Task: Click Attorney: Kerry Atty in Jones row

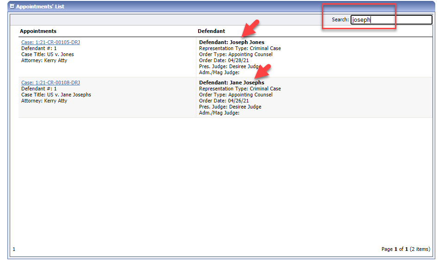Action: [44, 61]
